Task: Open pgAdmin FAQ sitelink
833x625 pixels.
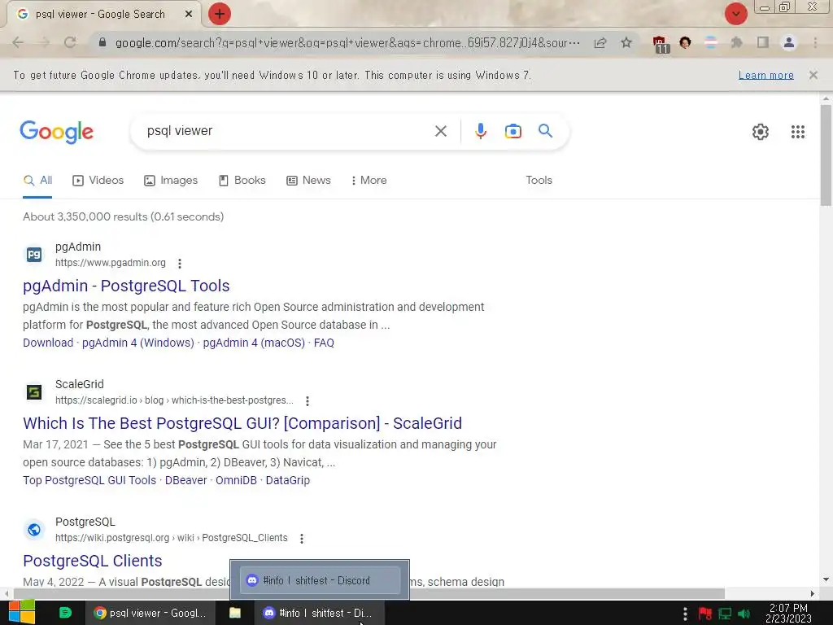Action: click(x=324, y=343)
